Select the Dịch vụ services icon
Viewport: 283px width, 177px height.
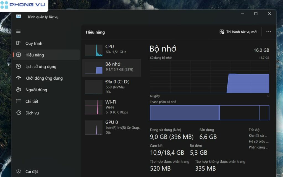pos(19,113)
